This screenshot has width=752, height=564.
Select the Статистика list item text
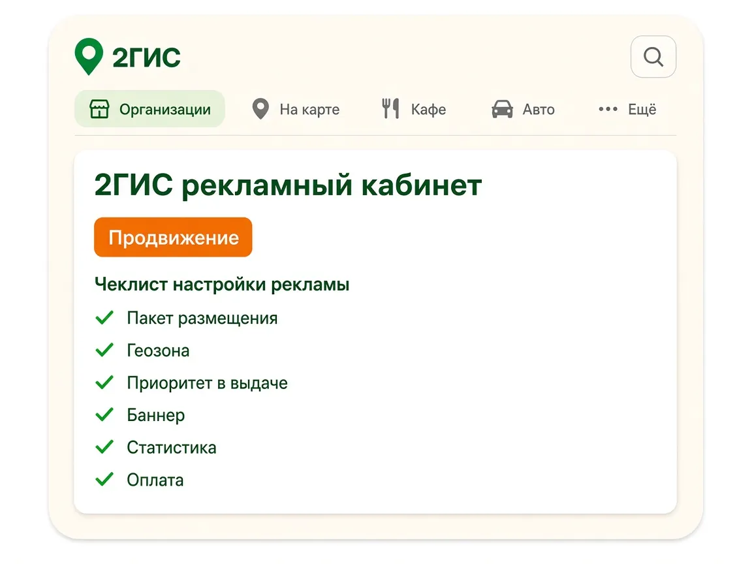[x=172, y=447]
